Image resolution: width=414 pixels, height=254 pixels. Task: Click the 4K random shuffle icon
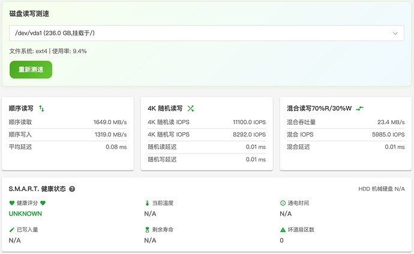[x=191, y=108]
